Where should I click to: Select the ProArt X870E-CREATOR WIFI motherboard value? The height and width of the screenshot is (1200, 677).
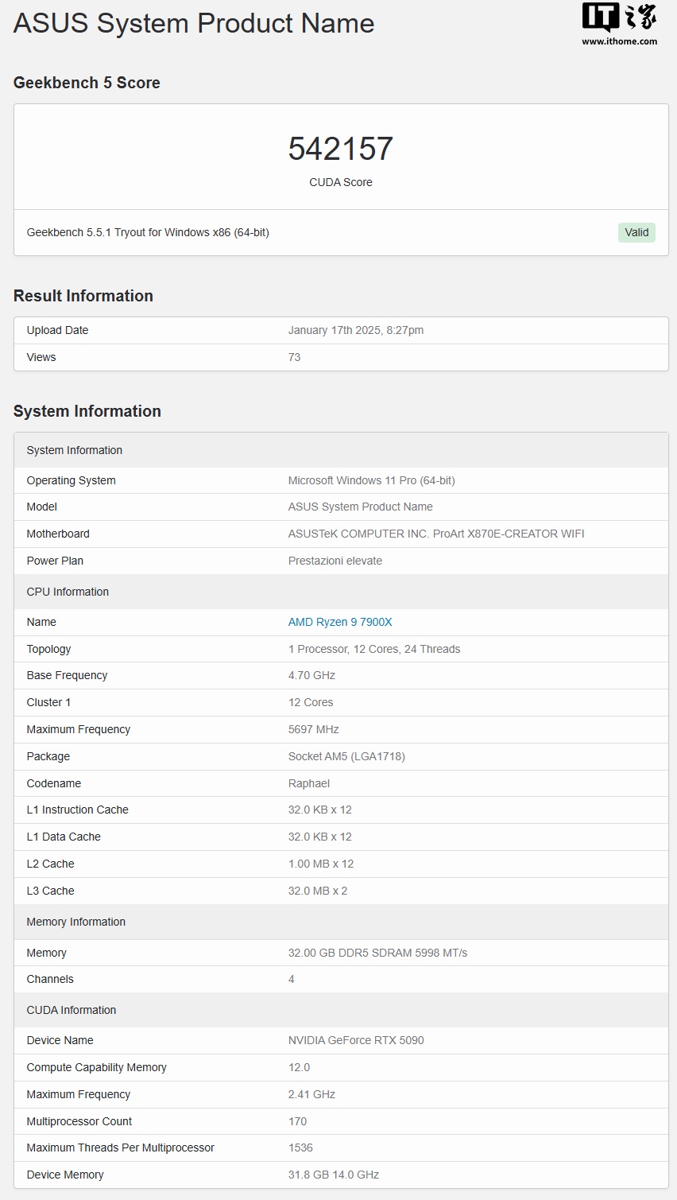point(436,534)
